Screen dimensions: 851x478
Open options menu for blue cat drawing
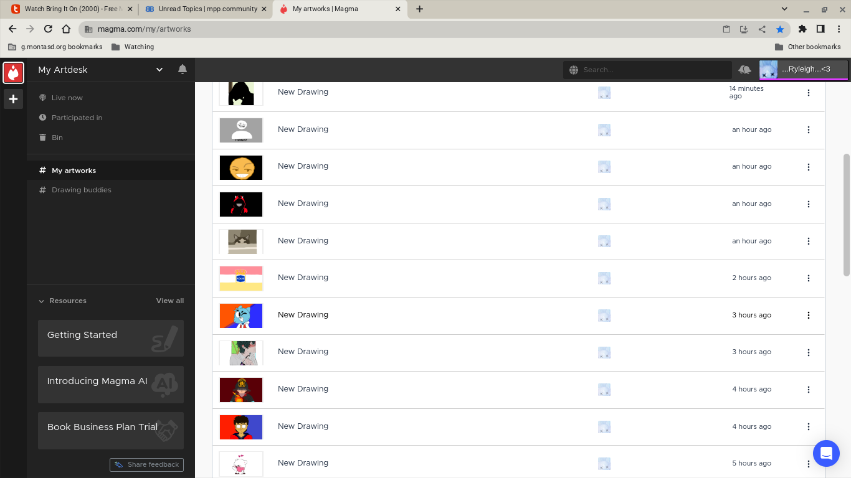pyautogui.click(x=809, y=315)
